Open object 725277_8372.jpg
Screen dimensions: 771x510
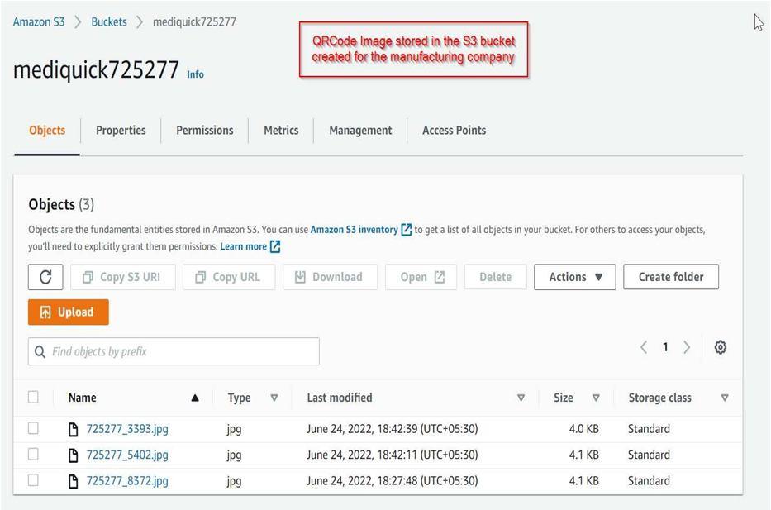127,481
